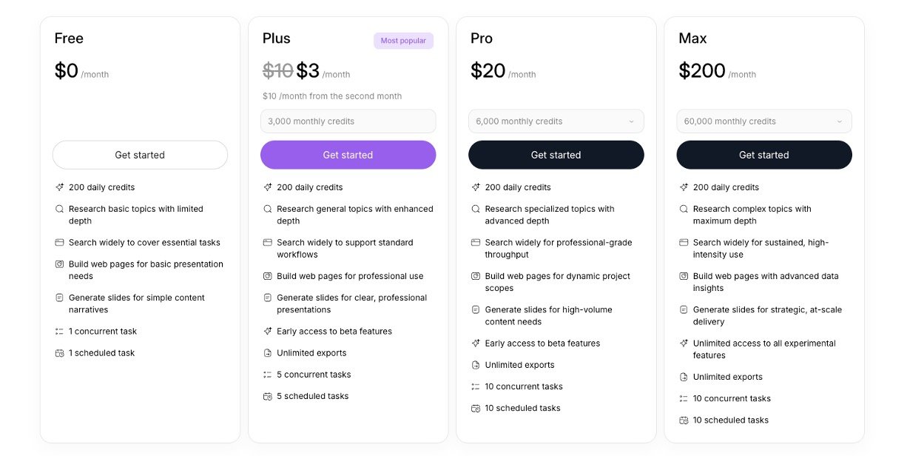Screen dimensions: 907x456
Task: Click the card icon beside Pro search widely feature
Action: 476,243
